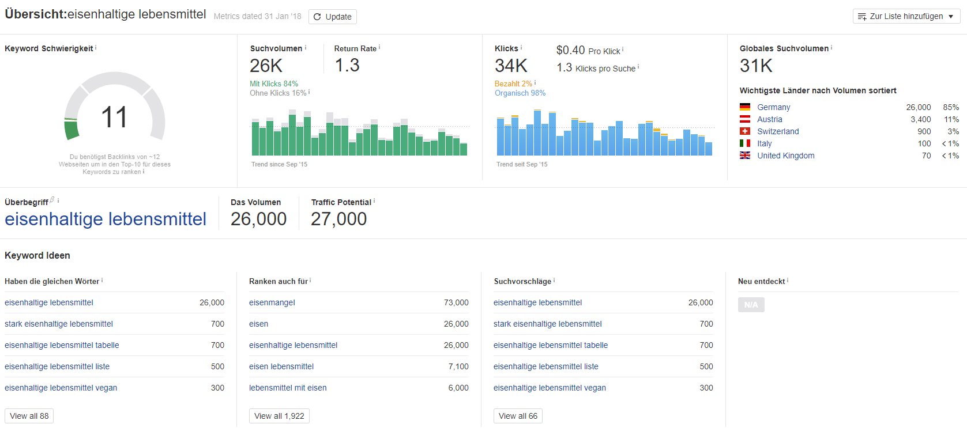
Task: Click the 3,400 volume for Austria
Action: (920, 119)
